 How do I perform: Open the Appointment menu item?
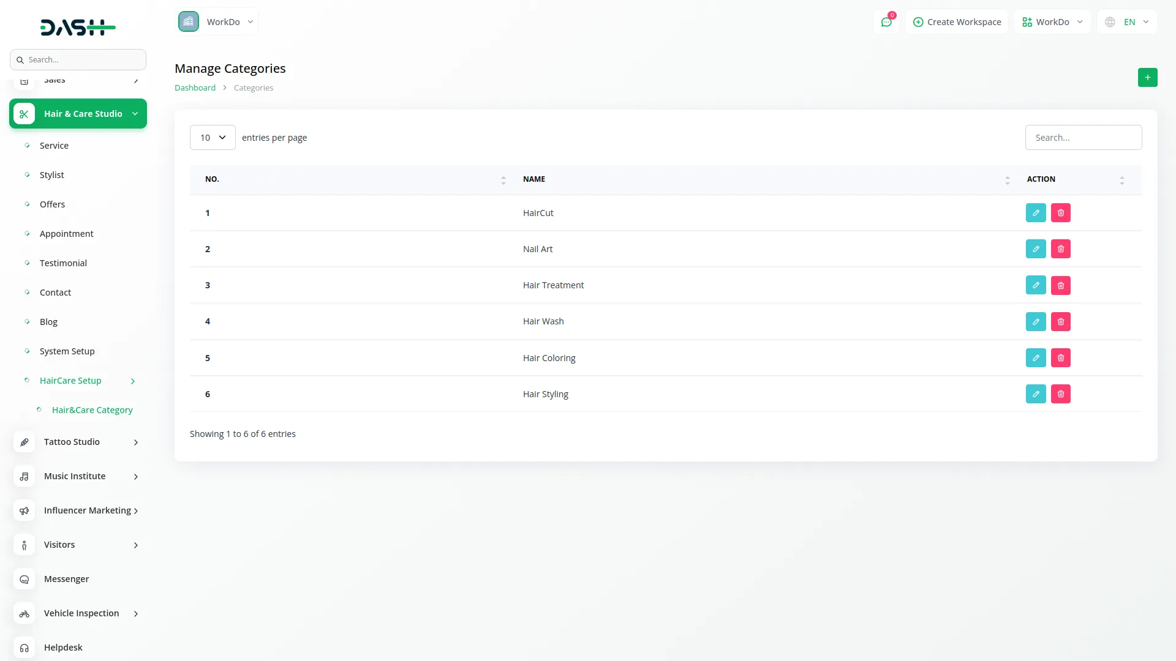tap(66, 234)
